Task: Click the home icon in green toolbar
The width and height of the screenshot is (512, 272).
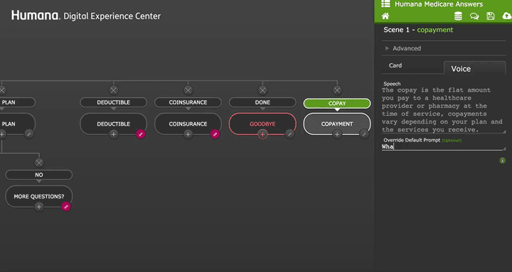Action: point(385,16)
